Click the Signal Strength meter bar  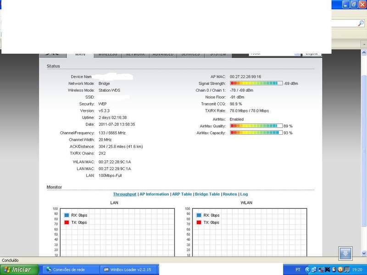tap(256, 83)
